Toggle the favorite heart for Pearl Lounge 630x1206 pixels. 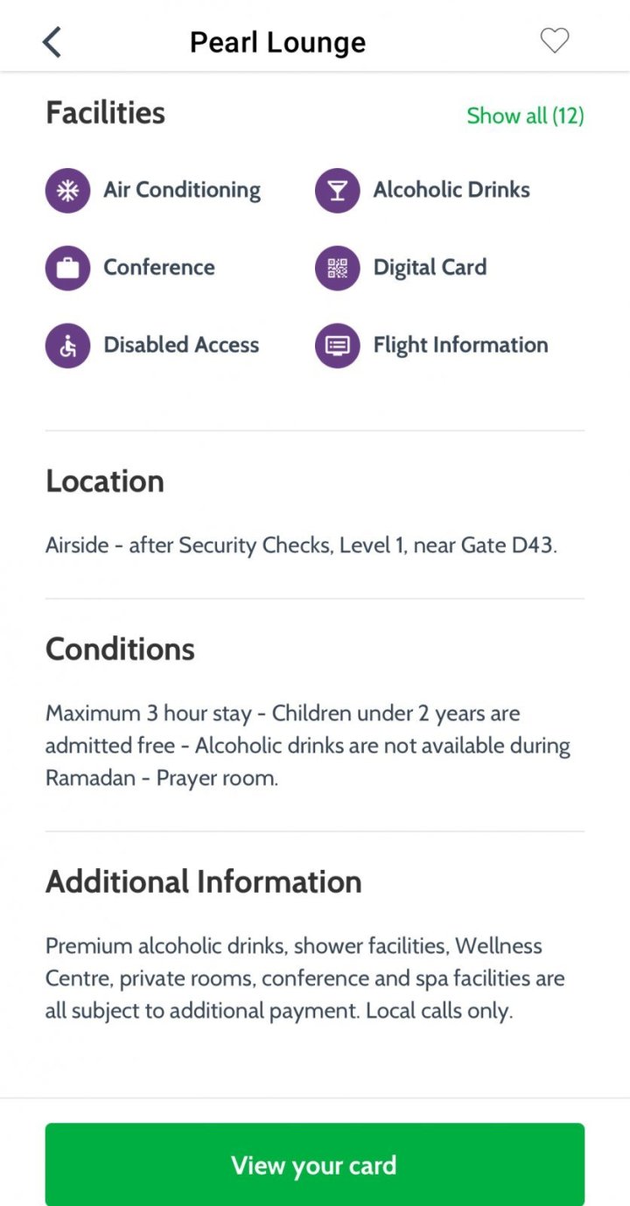pyautogui.click(x=554, y=40)
